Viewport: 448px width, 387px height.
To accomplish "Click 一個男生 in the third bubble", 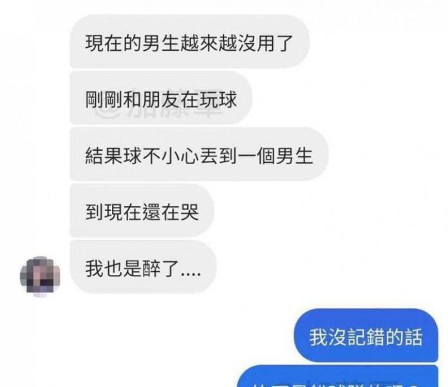I will pyautogui.click(x=275, y=156).
